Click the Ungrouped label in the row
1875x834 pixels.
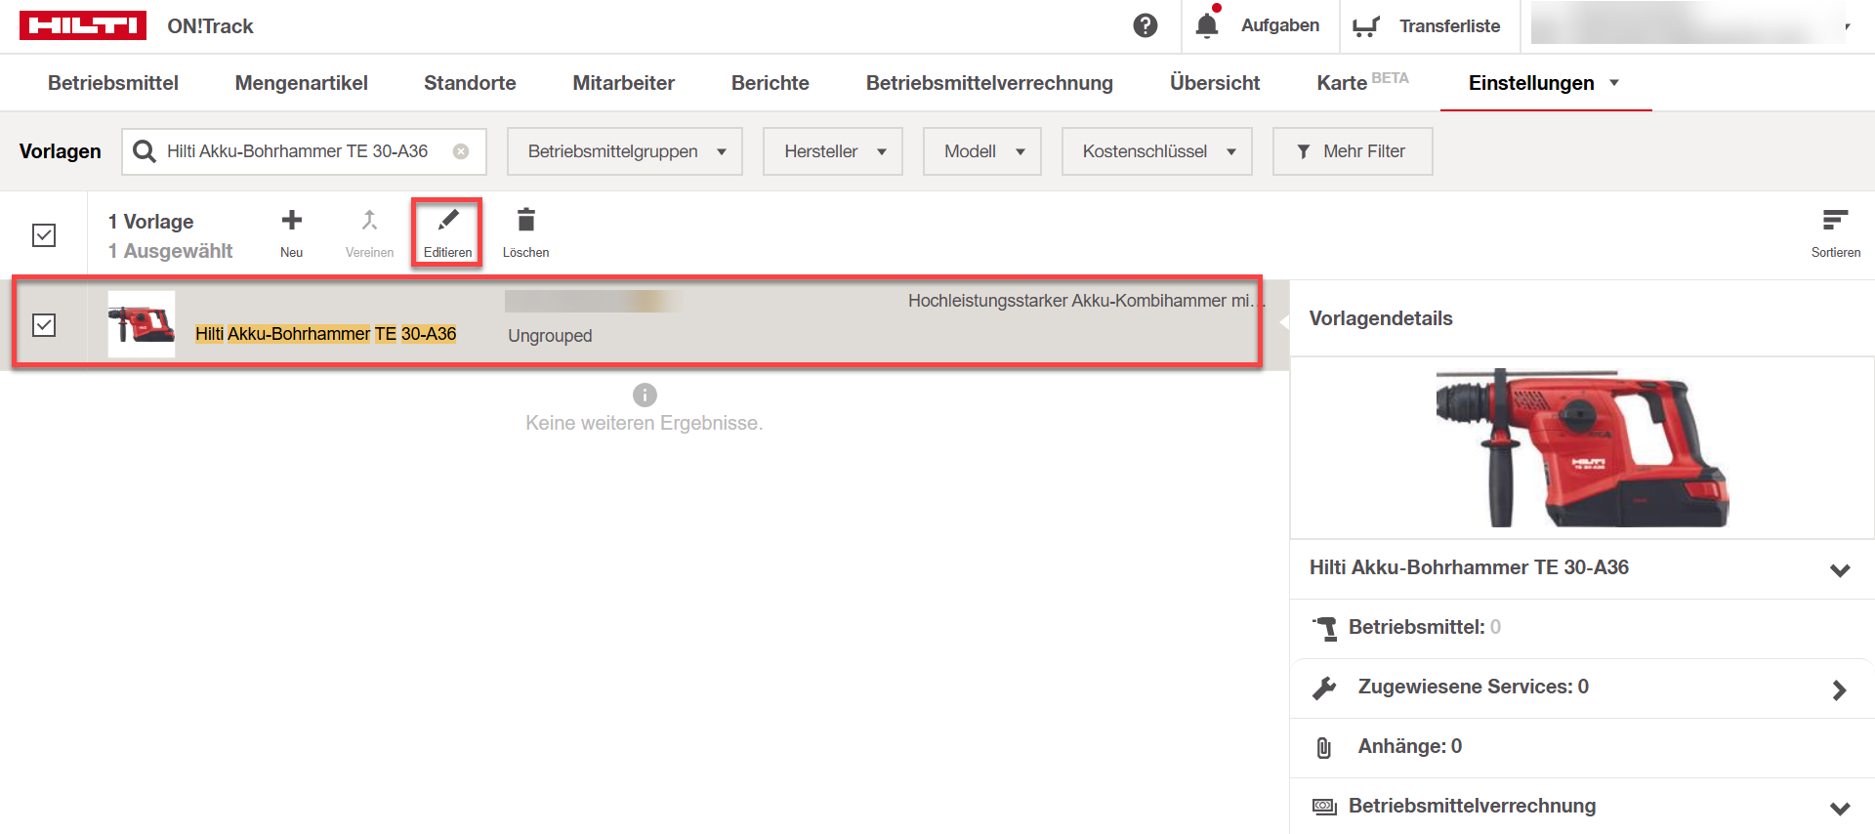[550, 336]
